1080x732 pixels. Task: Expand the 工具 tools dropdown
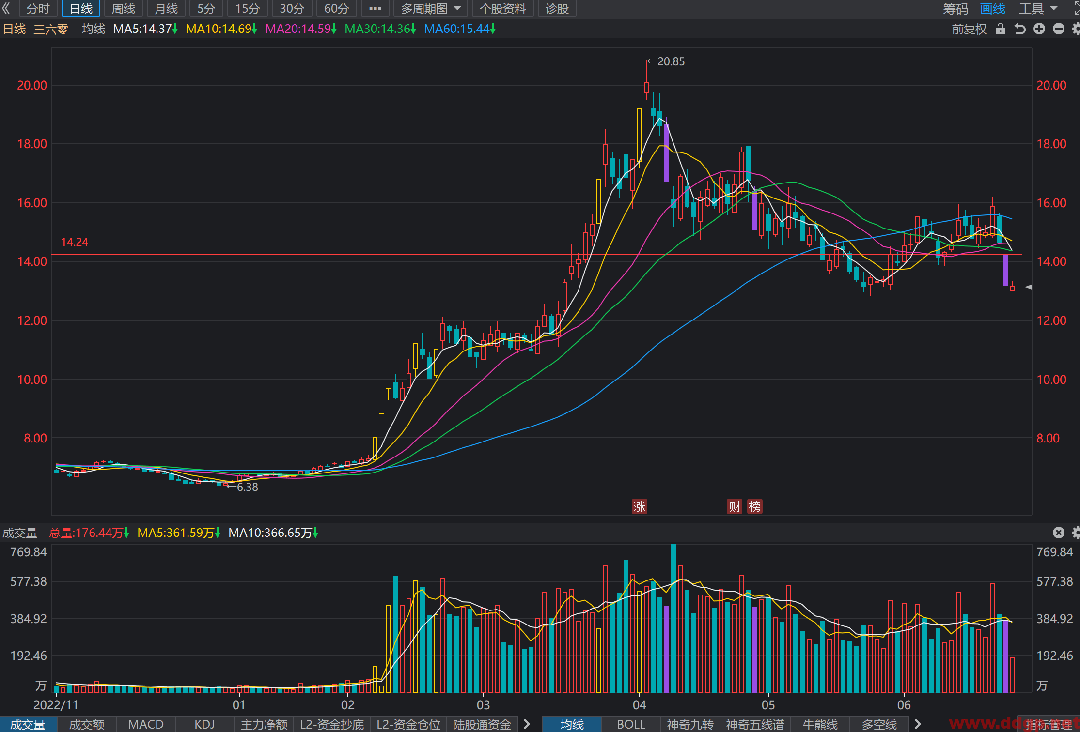1038,9
